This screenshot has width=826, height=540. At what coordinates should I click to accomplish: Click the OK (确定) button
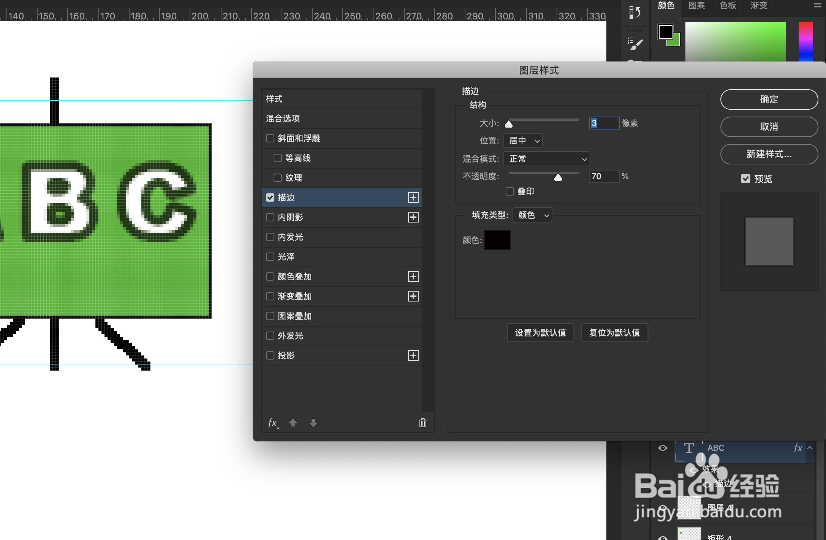(769, 99)
